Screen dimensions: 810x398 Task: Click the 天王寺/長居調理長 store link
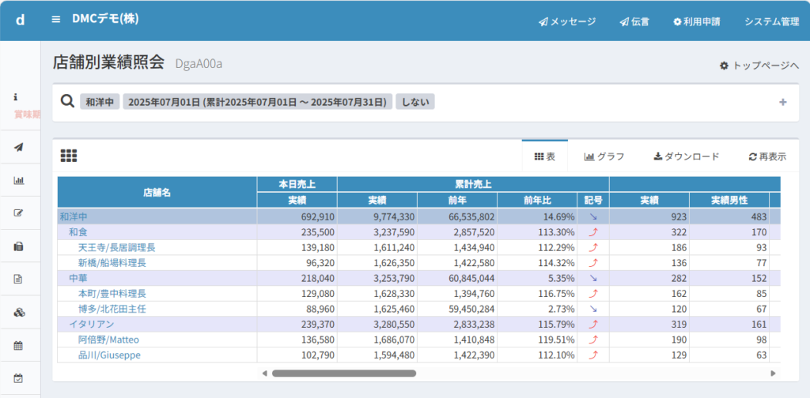[x=116, y=247]
